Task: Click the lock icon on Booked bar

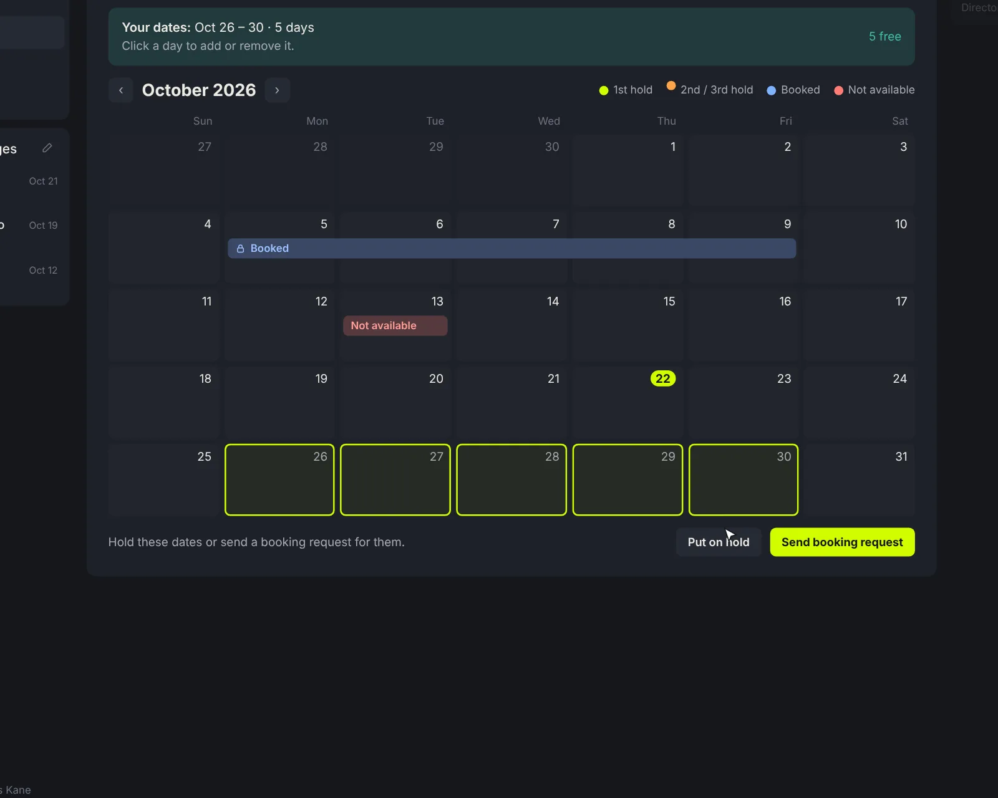Action: (240, 248)
